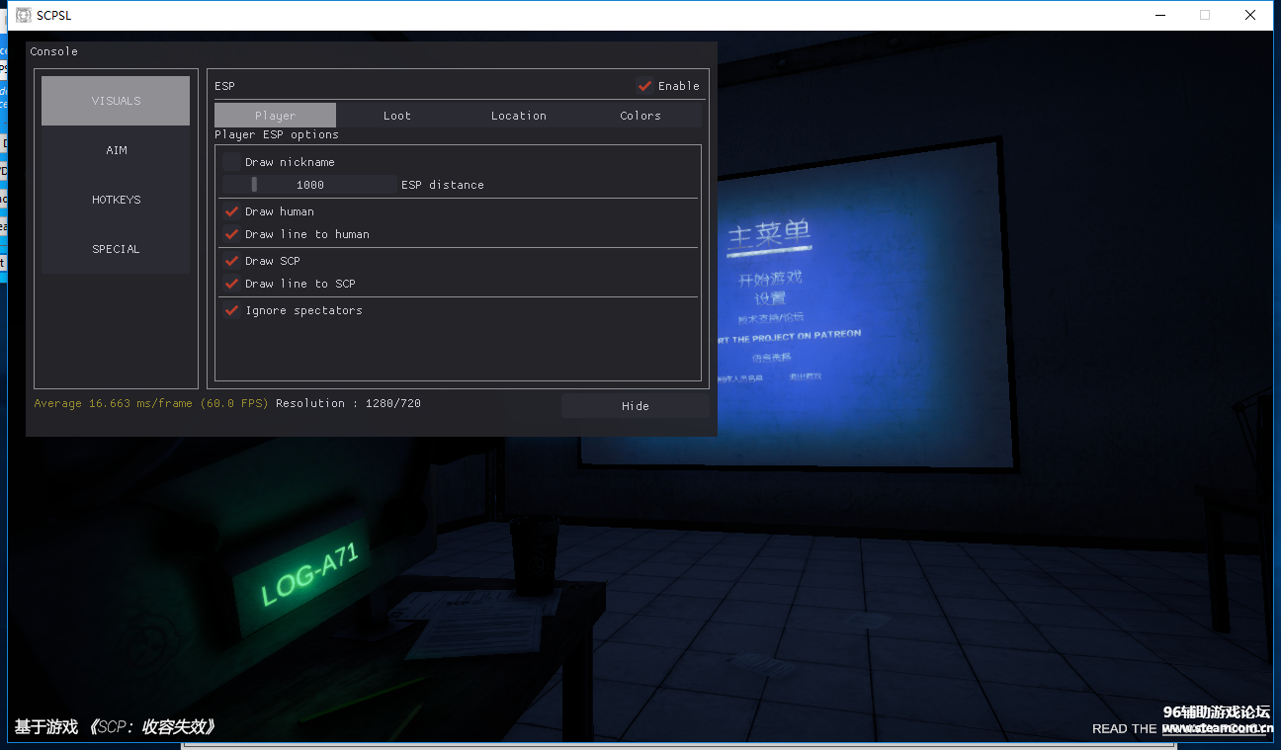Viewport: 1281px width, 750px height.
Task: Click SUPPORT THE PROJECT ON PATREON text
Action: coord(791,336)
